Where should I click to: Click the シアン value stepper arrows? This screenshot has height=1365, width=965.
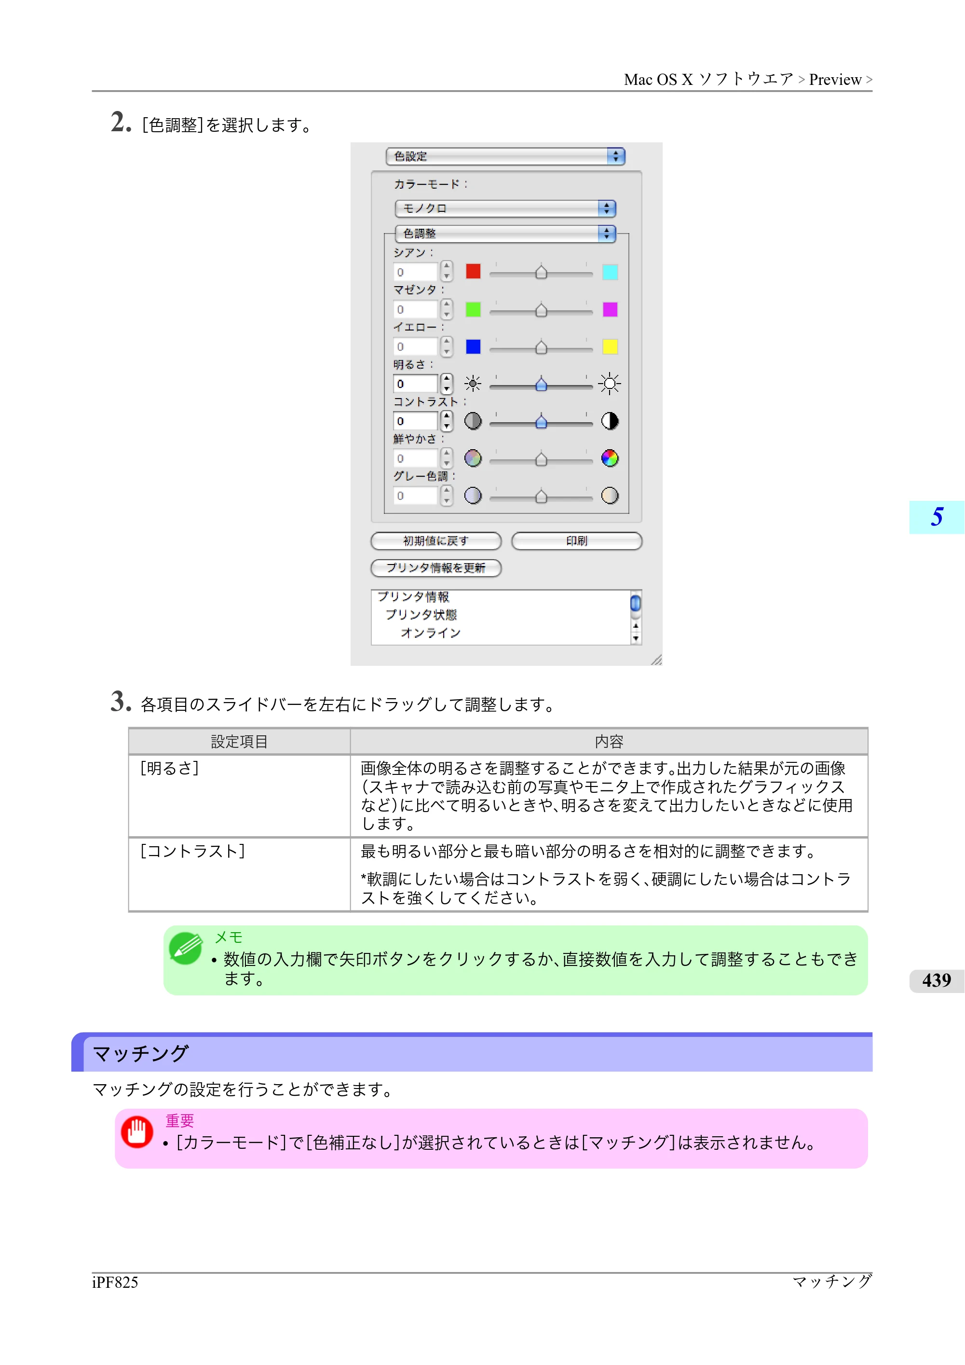(447, 272)
